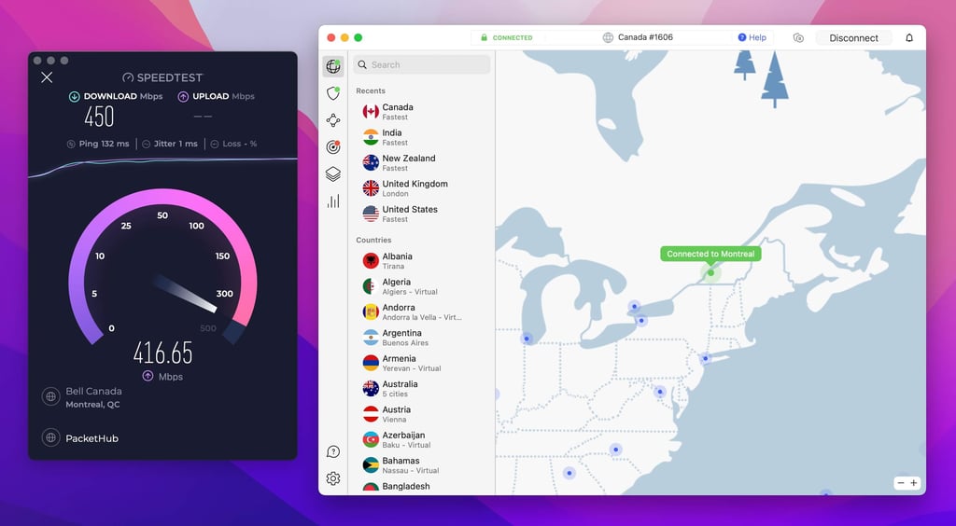
Task: Click the Countries section heading
Action: tap(373, 240)
